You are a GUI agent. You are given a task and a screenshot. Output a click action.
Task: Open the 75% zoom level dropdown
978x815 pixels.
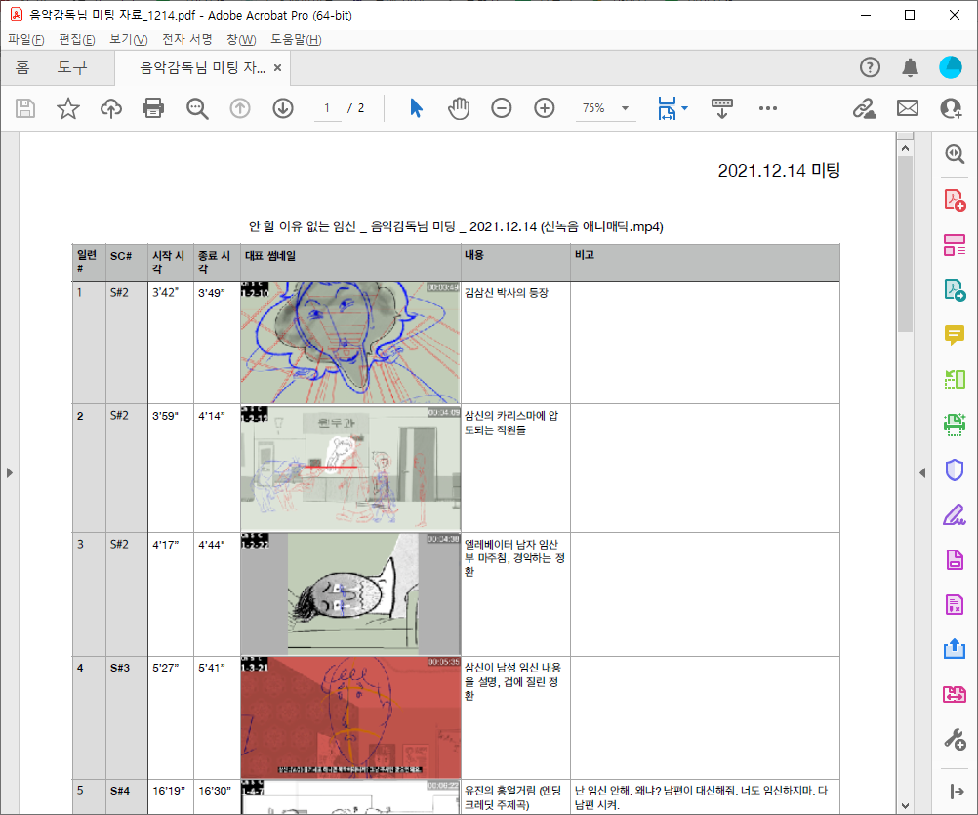coord(625,108)
